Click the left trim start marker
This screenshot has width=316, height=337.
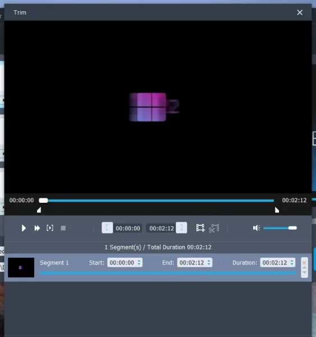39,210
